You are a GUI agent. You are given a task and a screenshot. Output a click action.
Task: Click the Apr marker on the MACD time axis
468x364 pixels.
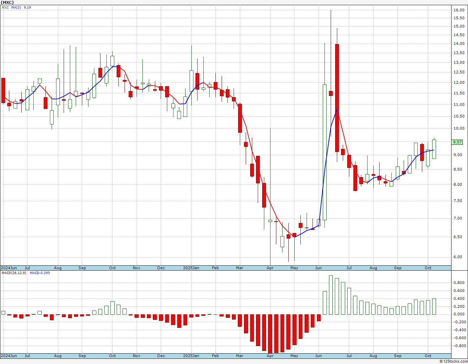point(270,356)
